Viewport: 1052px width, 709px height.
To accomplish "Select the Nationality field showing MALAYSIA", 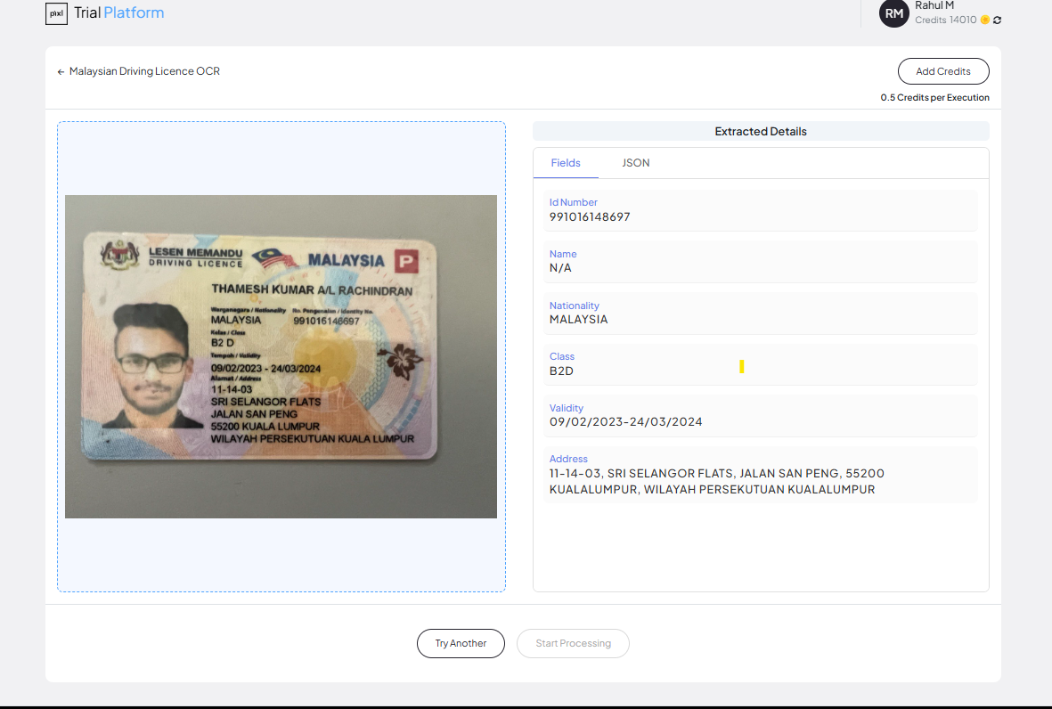I will click(x=578, y=319).
